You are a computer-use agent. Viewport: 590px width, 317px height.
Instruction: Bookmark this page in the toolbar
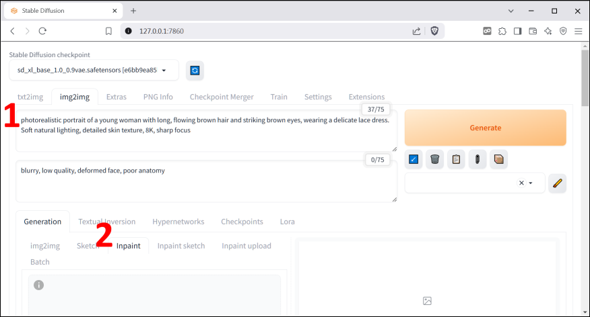(x=108, y=31)
